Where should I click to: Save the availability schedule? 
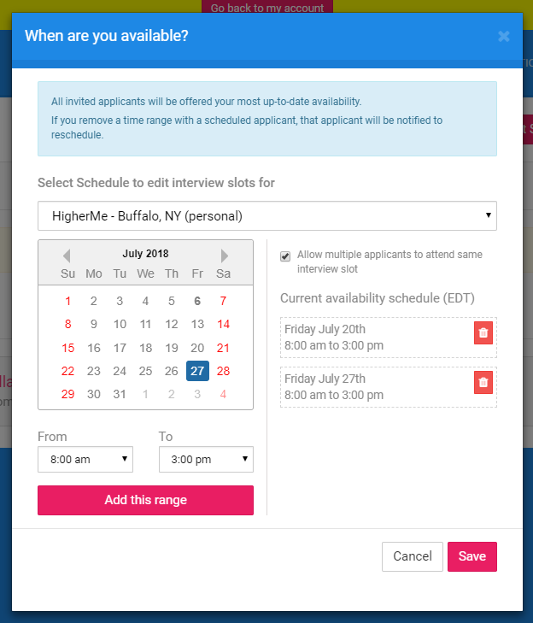[x=472, y=556]
